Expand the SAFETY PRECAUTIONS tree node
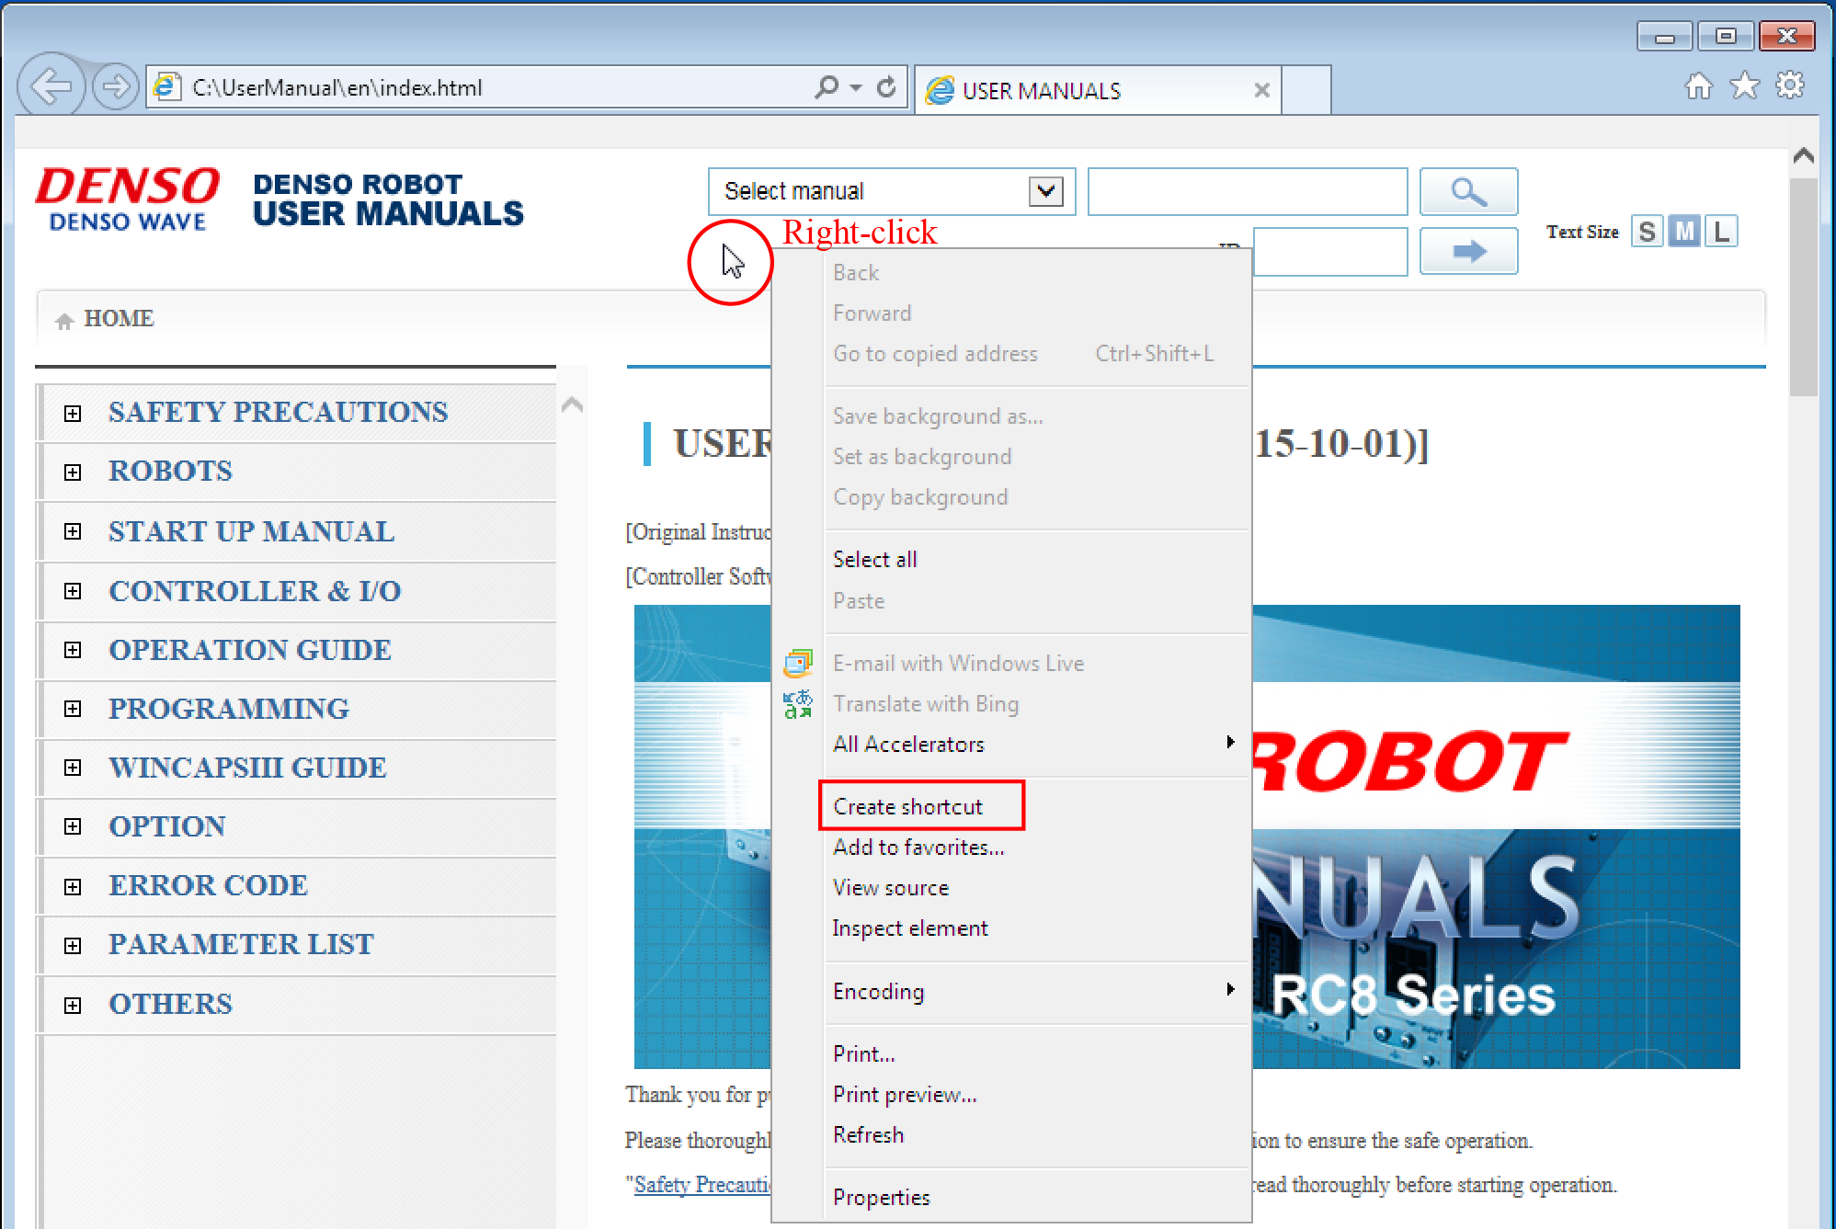Screen dimensions: 1836x1229 tap(73, 413)
